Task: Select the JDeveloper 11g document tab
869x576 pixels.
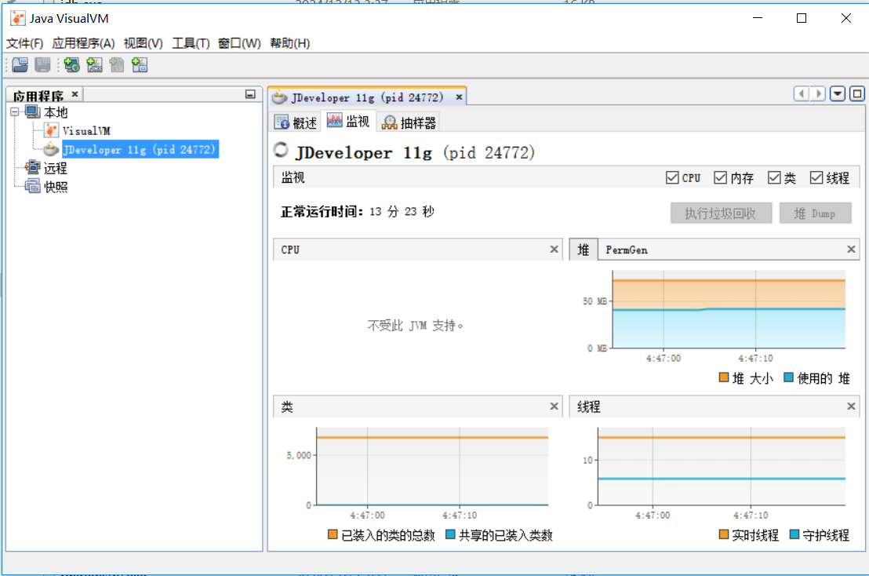Action: (x=367, y=97)
